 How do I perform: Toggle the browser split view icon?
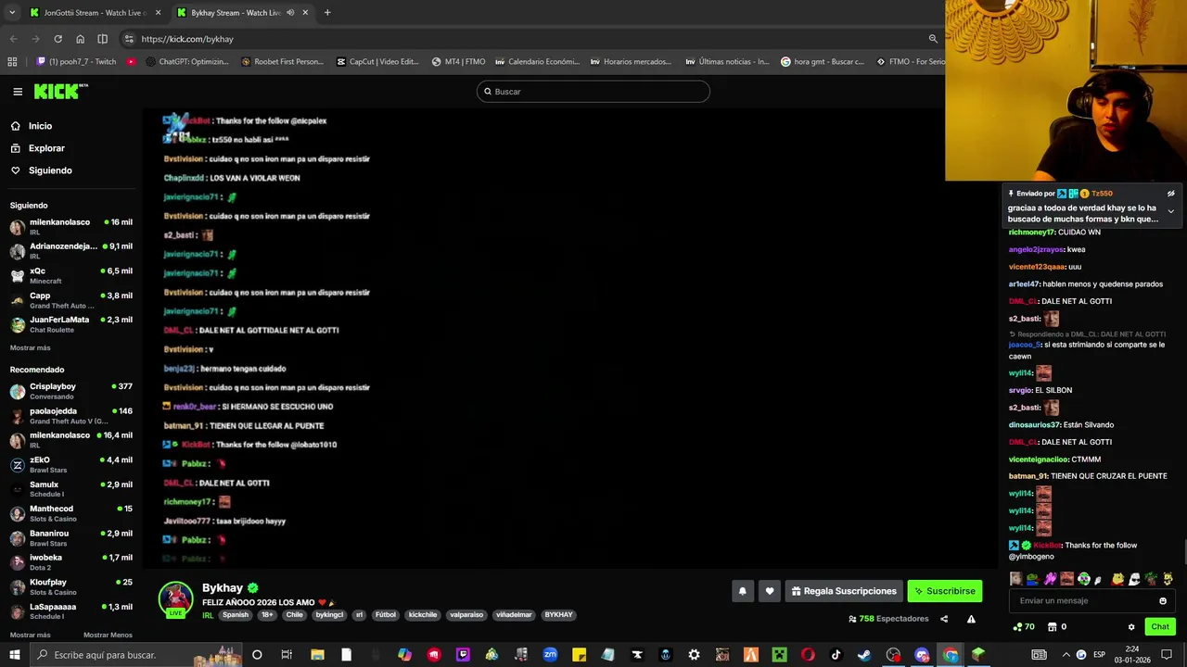click(x=102, y=39)
